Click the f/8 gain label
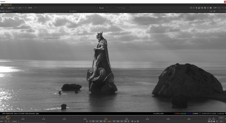Screen dimensions: 226x123 click(3, 11)
